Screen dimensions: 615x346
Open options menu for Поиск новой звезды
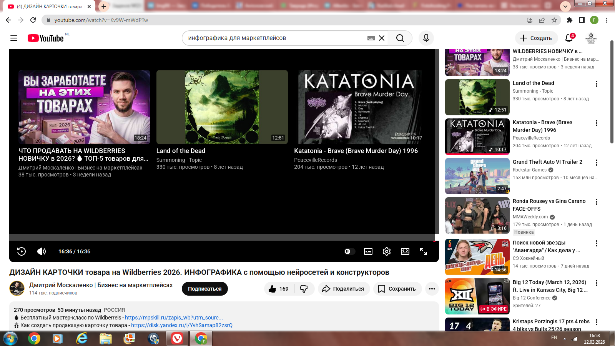[597, 243]
